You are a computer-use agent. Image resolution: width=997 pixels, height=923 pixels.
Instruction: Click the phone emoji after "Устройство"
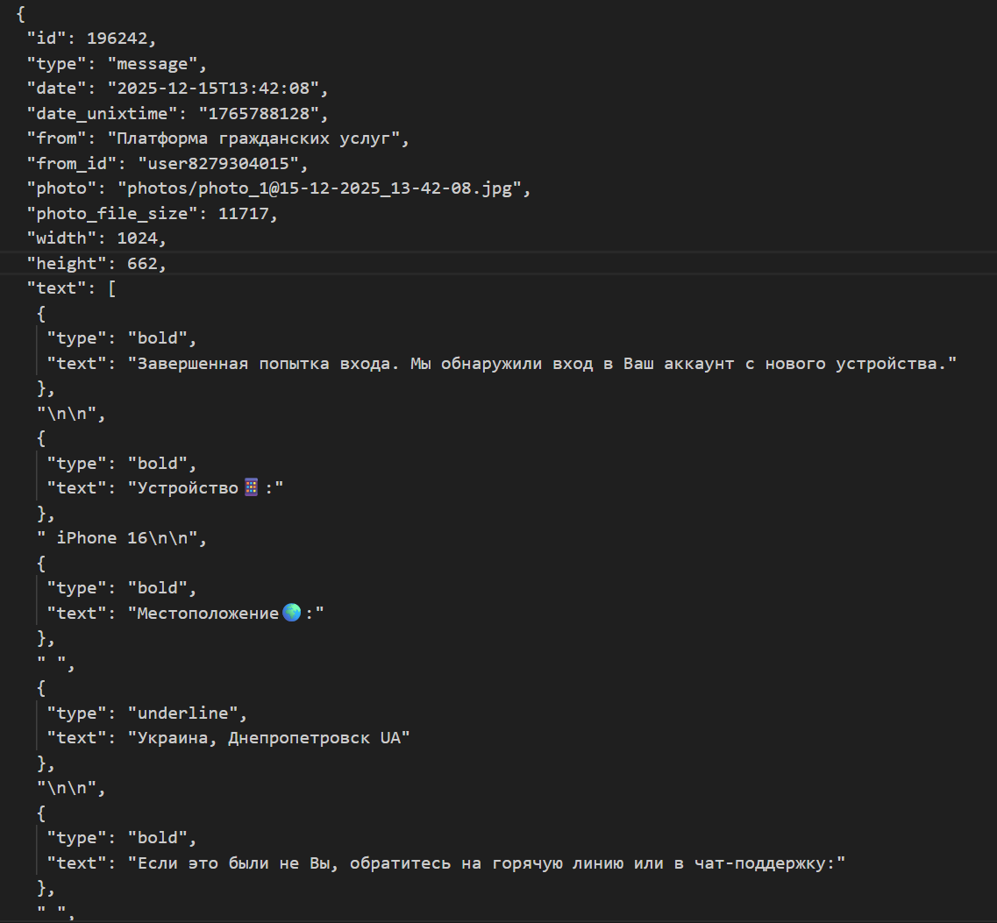coord(251,488)
